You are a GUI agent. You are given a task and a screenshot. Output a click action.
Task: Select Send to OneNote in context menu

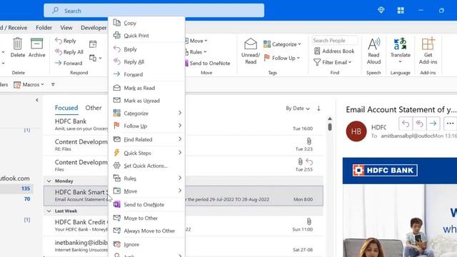click(146, 205)
